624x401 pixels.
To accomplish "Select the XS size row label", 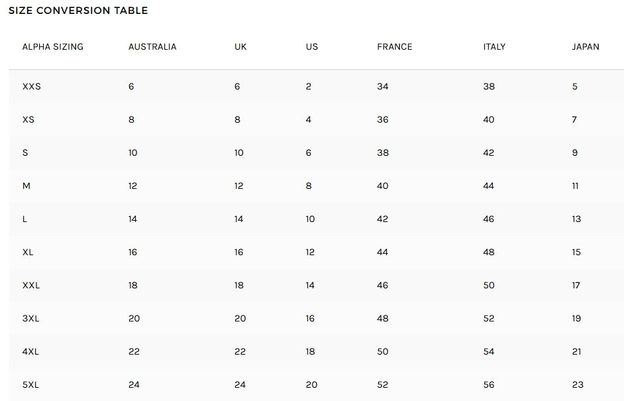I will click(29, 120).
